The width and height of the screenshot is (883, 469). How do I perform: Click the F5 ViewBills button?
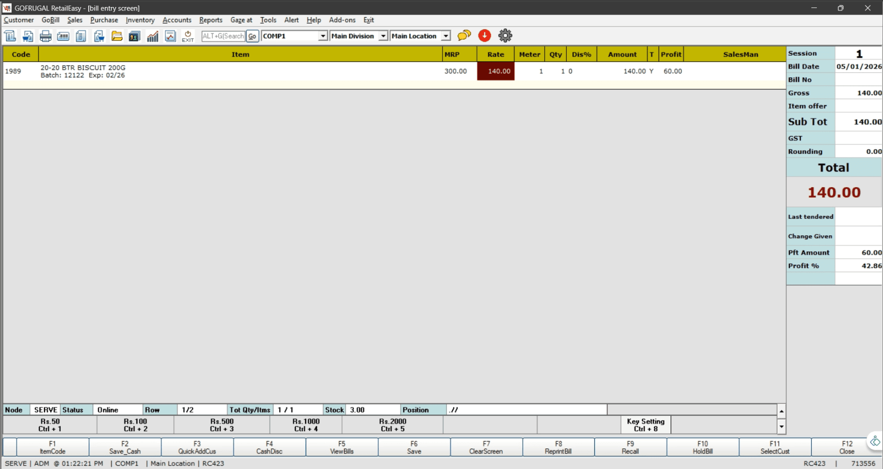click(x=342, y=447)
